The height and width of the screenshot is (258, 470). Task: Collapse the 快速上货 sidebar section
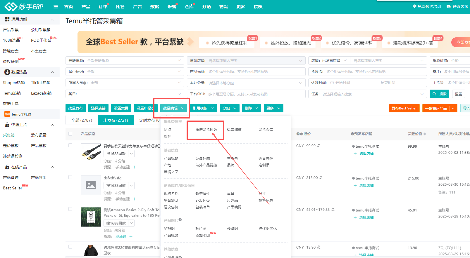(x=53, y=125)
